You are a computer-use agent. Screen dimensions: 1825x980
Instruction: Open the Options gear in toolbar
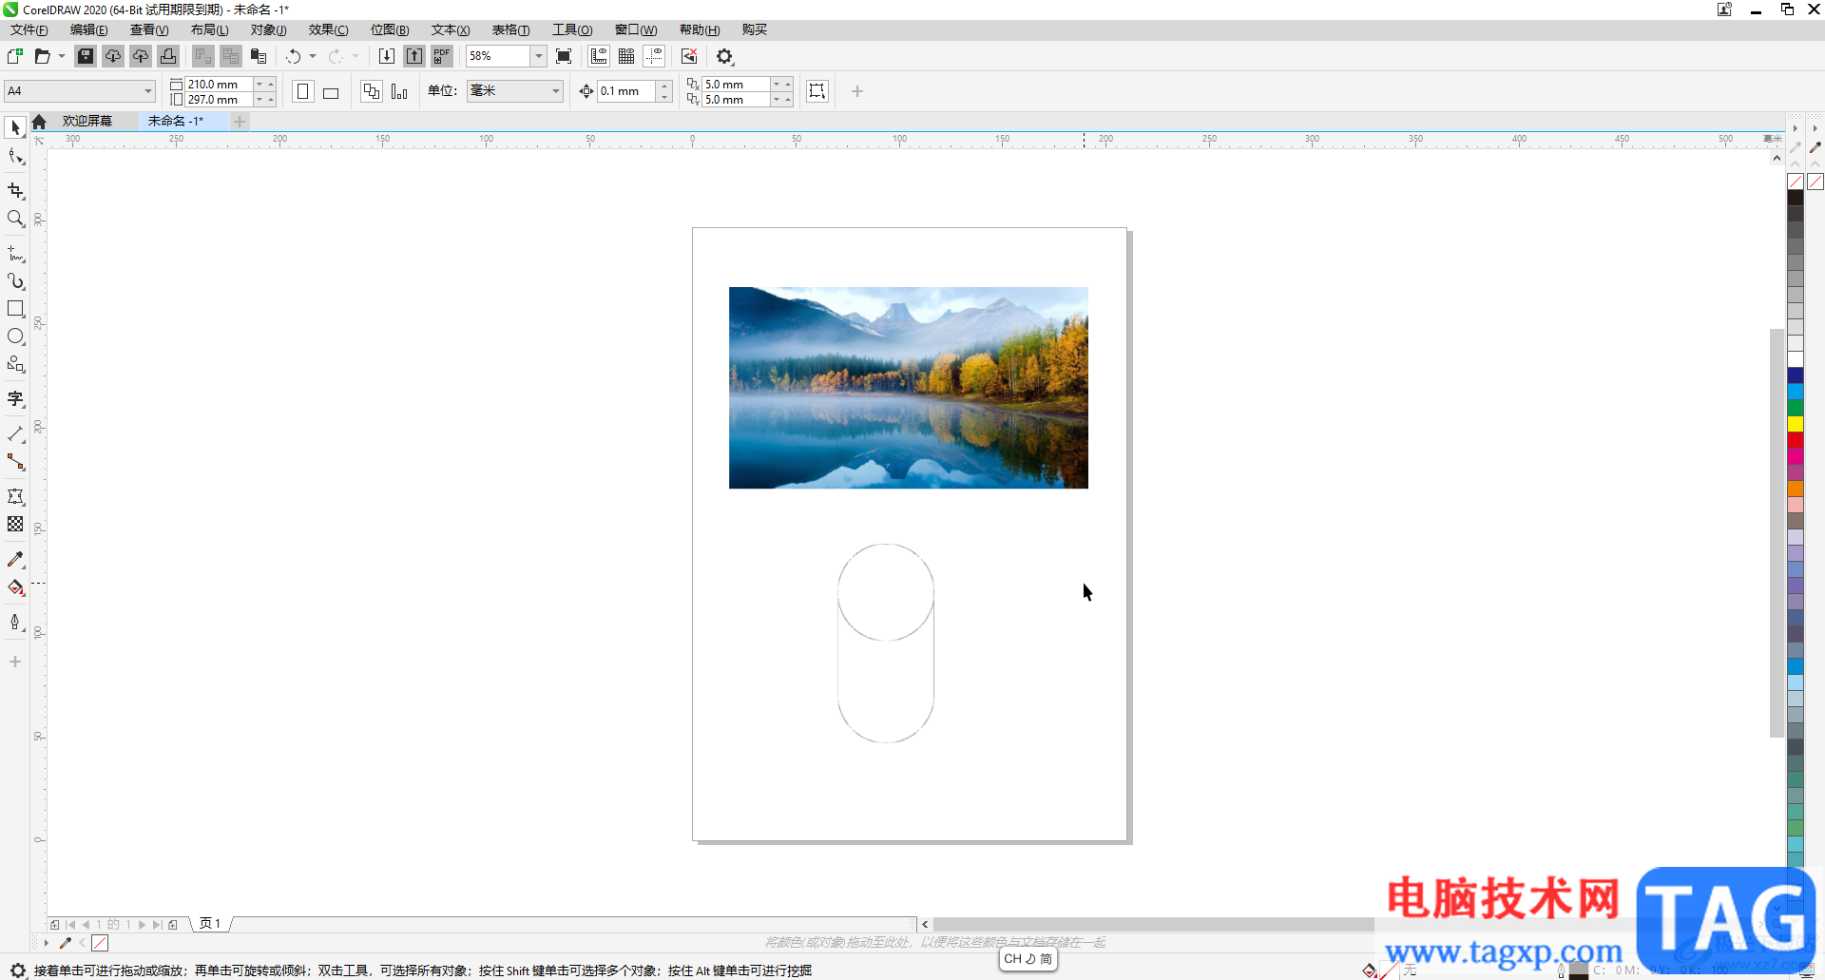click(x=725, y=56)
